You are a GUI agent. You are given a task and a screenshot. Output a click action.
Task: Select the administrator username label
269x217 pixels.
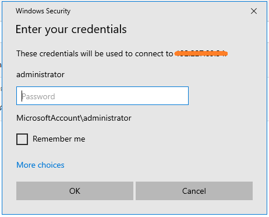click(x=40, y=74)
